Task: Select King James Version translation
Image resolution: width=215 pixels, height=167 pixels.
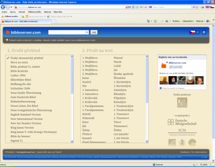Action: tap(22, 128)
